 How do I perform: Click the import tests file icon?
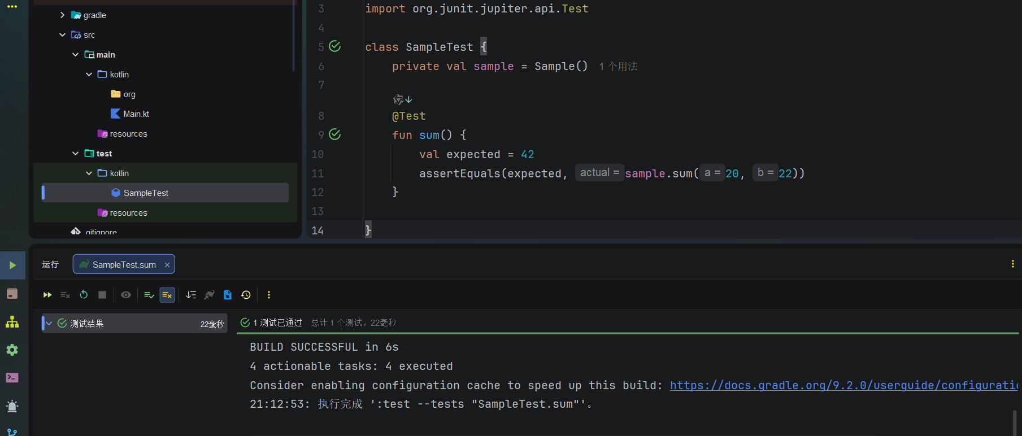228,295
